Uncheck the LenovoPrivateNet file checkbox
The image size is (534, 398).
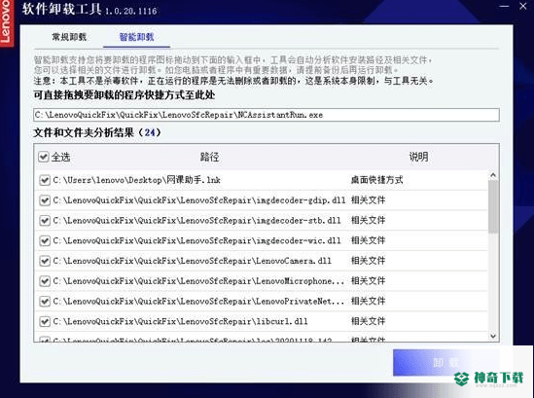[45, 302]
